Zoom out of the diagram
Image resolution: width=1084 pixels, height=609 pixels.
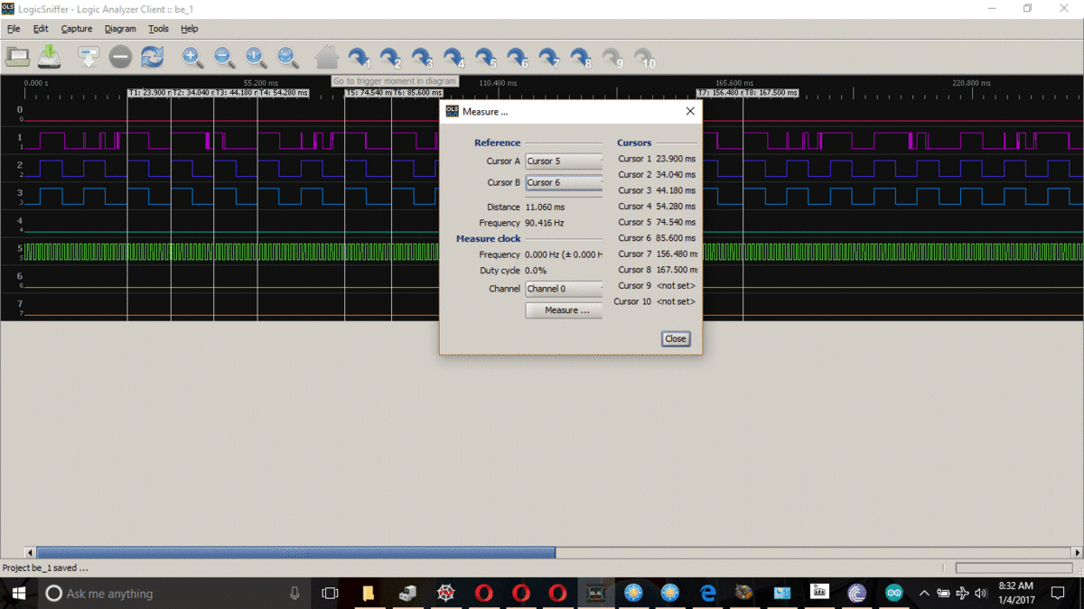pos(224,57)
